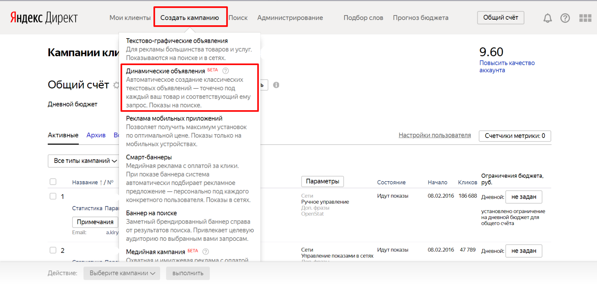
Task: Open Настройки пользователя link
Action: (x=435, y=135)
